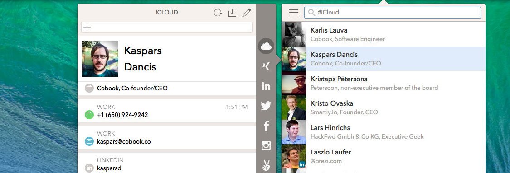The height and width of the screenshot is (173, 510).
Task: Click '@prezi.com' subtitle under Laszlo Laufer
Action: click(x=326, y=161)
